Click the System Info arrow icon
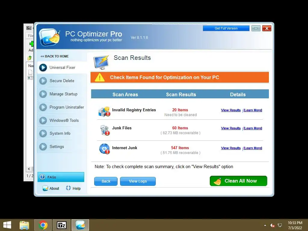The width and height of the screenshot is (308, 231). click(x=43, y=133)
